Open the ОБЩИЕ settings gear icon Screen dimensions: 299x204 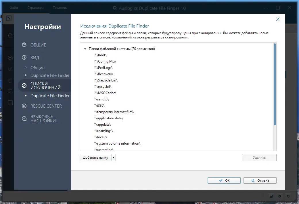coord(24,45)
